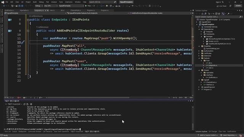Open the Debug menu

point(41,2)
